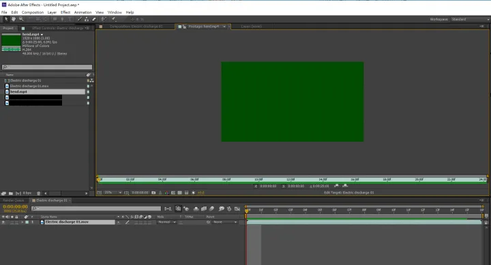Select the Hand tool
The width and height of the screenshot is (491, 265).
[14, 19]
